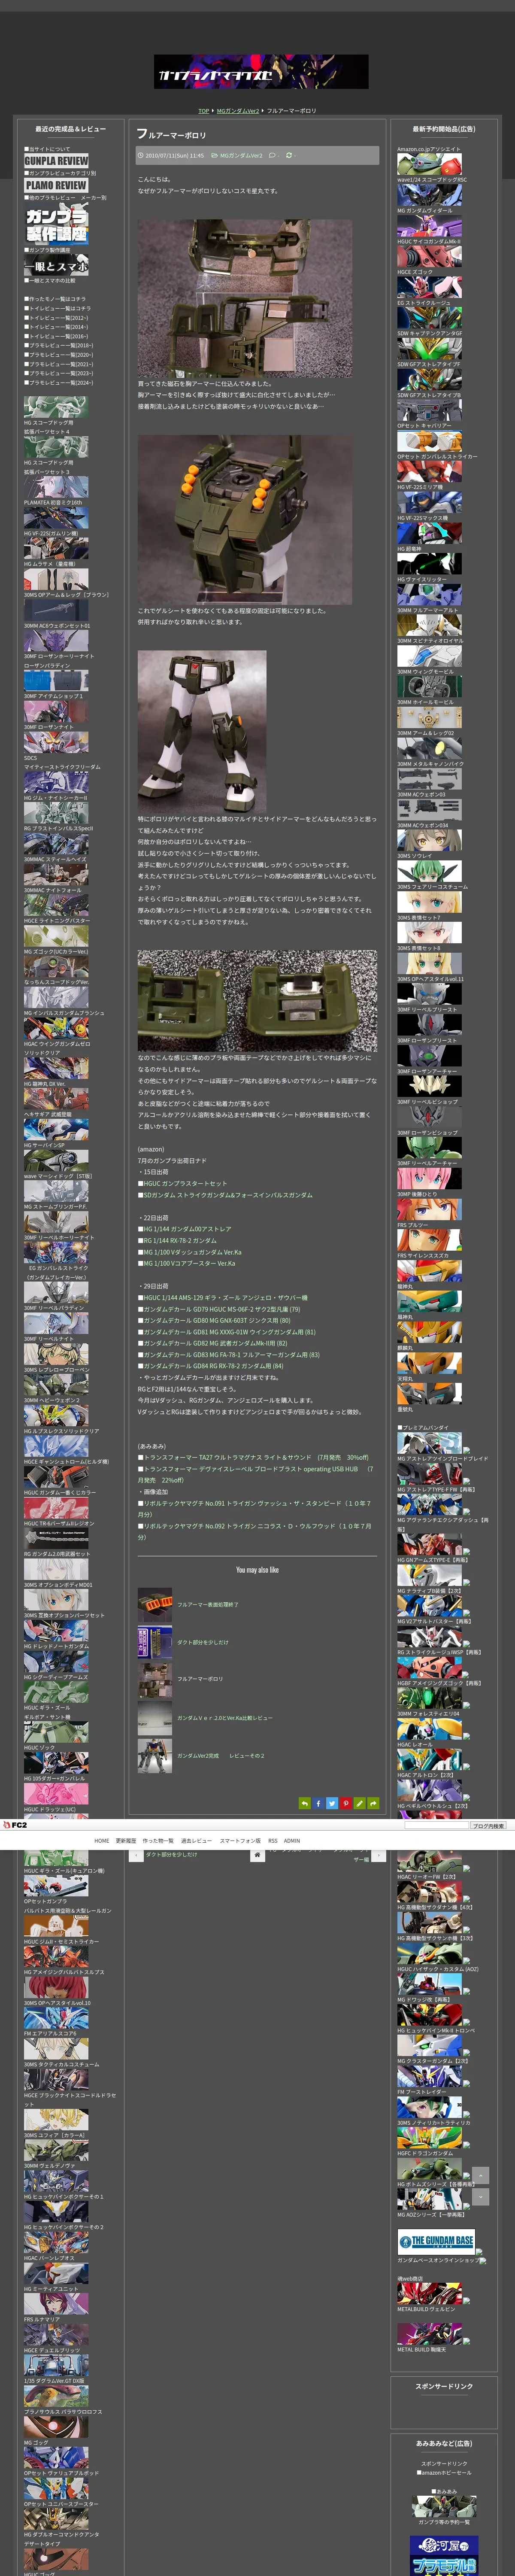Screen dimensions: 515x2576
Task: Open ADMIN in the navigation bar
Action: point(292,1840)
